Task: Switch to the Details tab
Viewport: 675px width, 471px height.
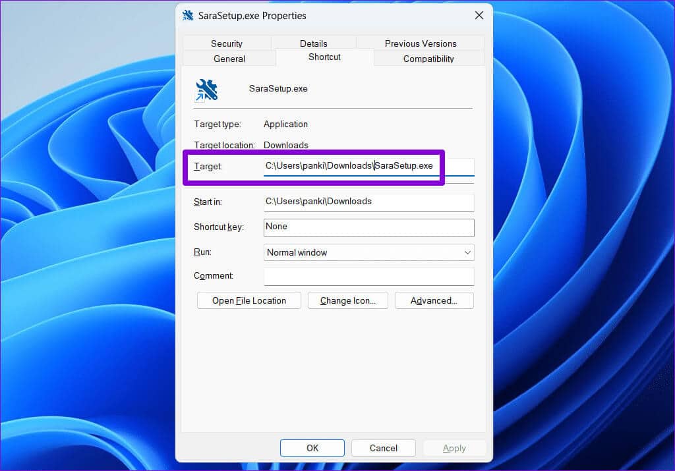Action: tap(313, 43)
